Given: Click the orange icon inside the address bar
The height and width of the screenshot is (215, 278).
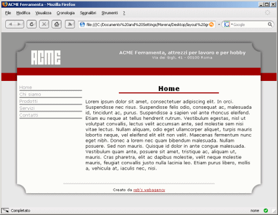Looking at the screenshot, I should [x=211, y=24].
